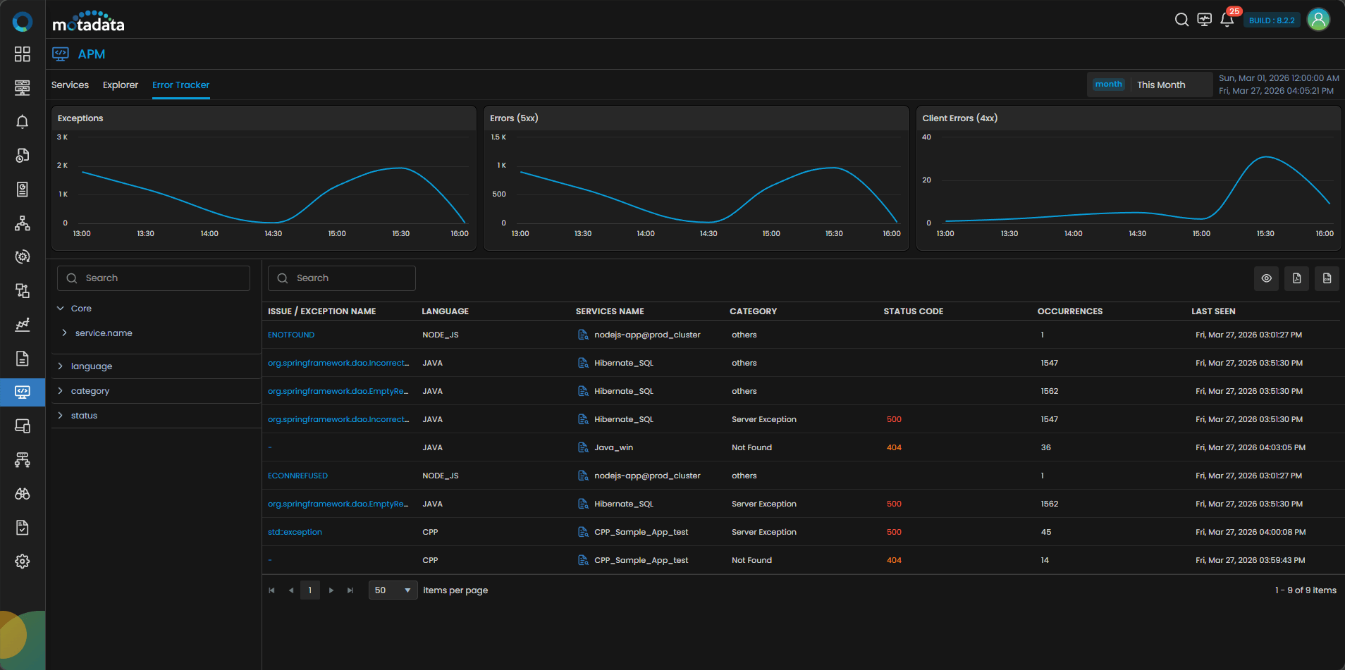This screenshot has height=670, width=1345.
Task: Switch to the Services tab
Action: point(70,85)
